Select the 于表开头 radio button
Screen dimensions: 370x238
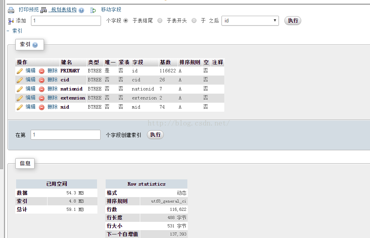160,20
